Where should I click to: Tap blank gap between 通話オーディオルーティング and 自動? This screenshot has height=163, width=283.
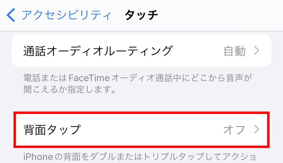[198, 50]
